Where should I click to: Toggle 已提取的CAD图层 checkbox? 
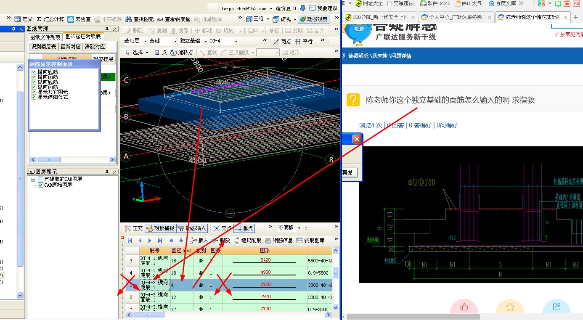[x=40, y=180]
